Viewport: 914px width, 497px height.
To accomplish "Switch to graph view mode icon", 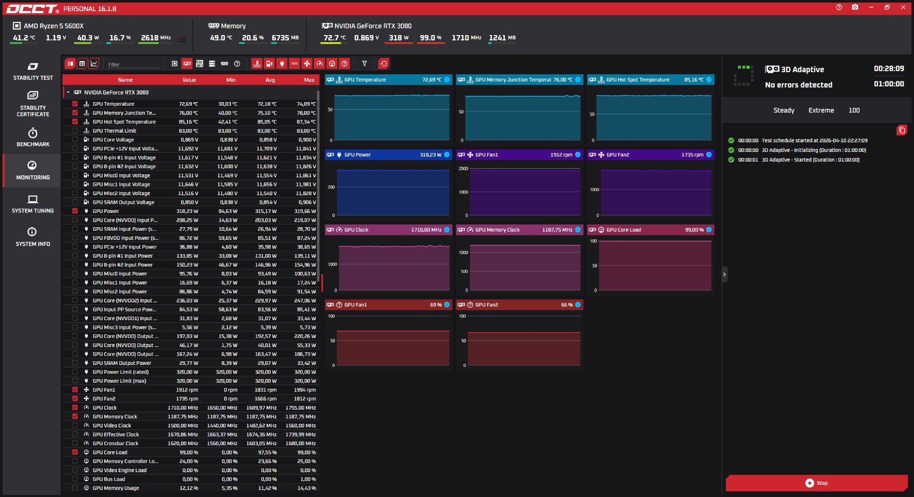I will point(94,64).
